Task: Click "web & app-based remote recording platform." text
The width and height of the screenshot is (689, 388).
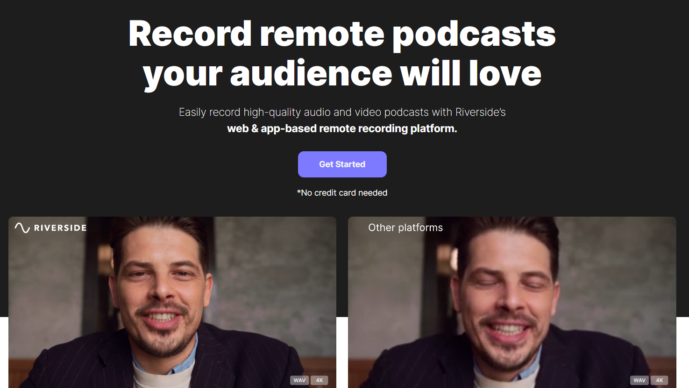Action: pyautogui.click(x=342, y=128)
